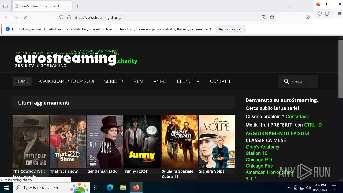The image size is (343, 193).
Task: Stop loading the current page
Action: tap(26, 17)
